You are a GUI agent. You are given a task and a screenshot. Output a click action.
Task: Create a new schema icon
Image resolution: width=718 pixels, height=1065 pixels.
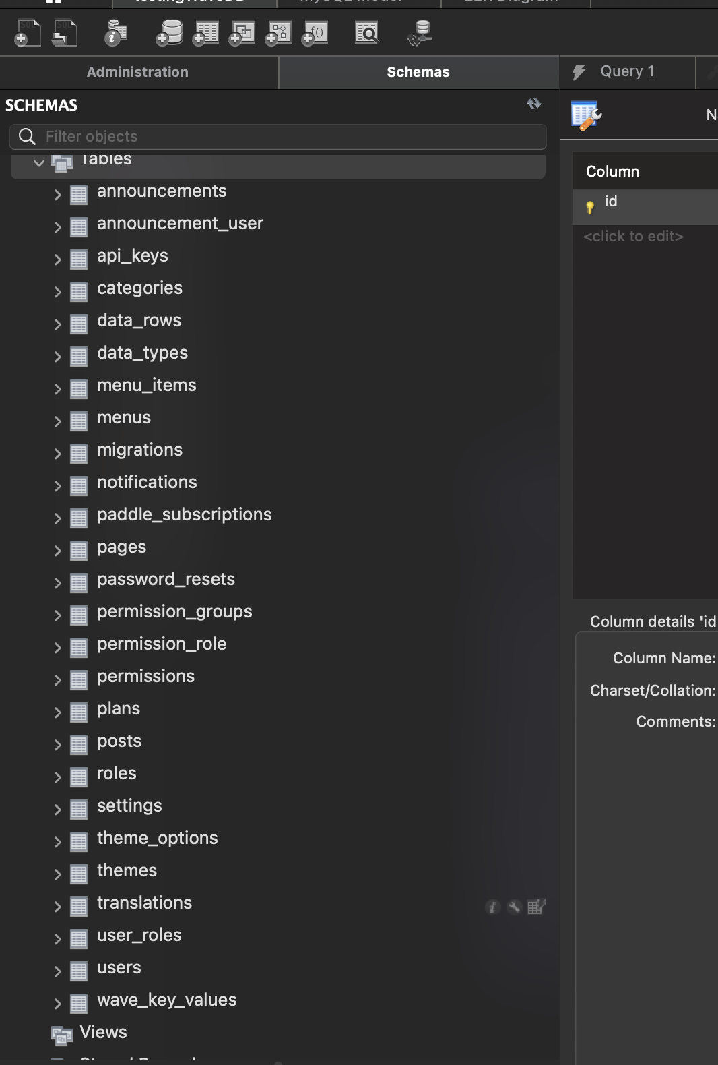coord(169,32)
